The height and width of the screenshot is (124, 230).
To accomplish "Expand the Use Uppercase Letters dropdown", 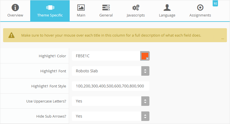I will [x=145, y=101].
